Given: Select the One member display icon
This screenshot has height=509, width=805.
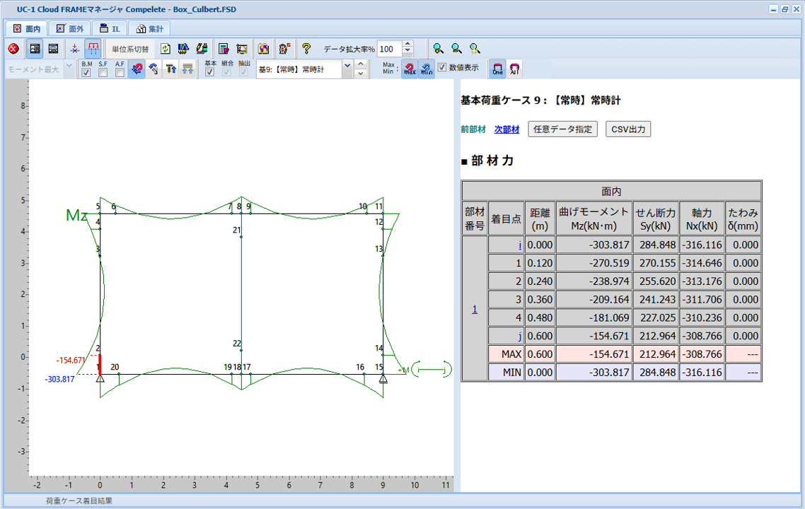Looking at the screenshot, I should tap(498, 69).
